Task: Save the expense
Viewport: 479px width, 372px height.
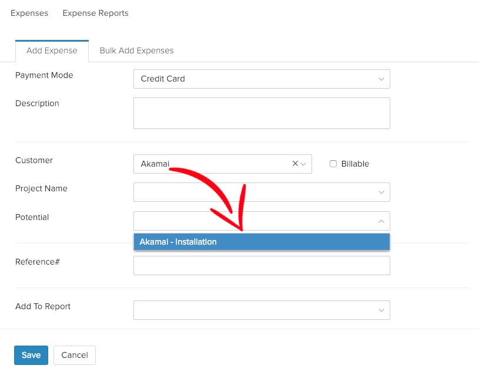Action: 31,355
